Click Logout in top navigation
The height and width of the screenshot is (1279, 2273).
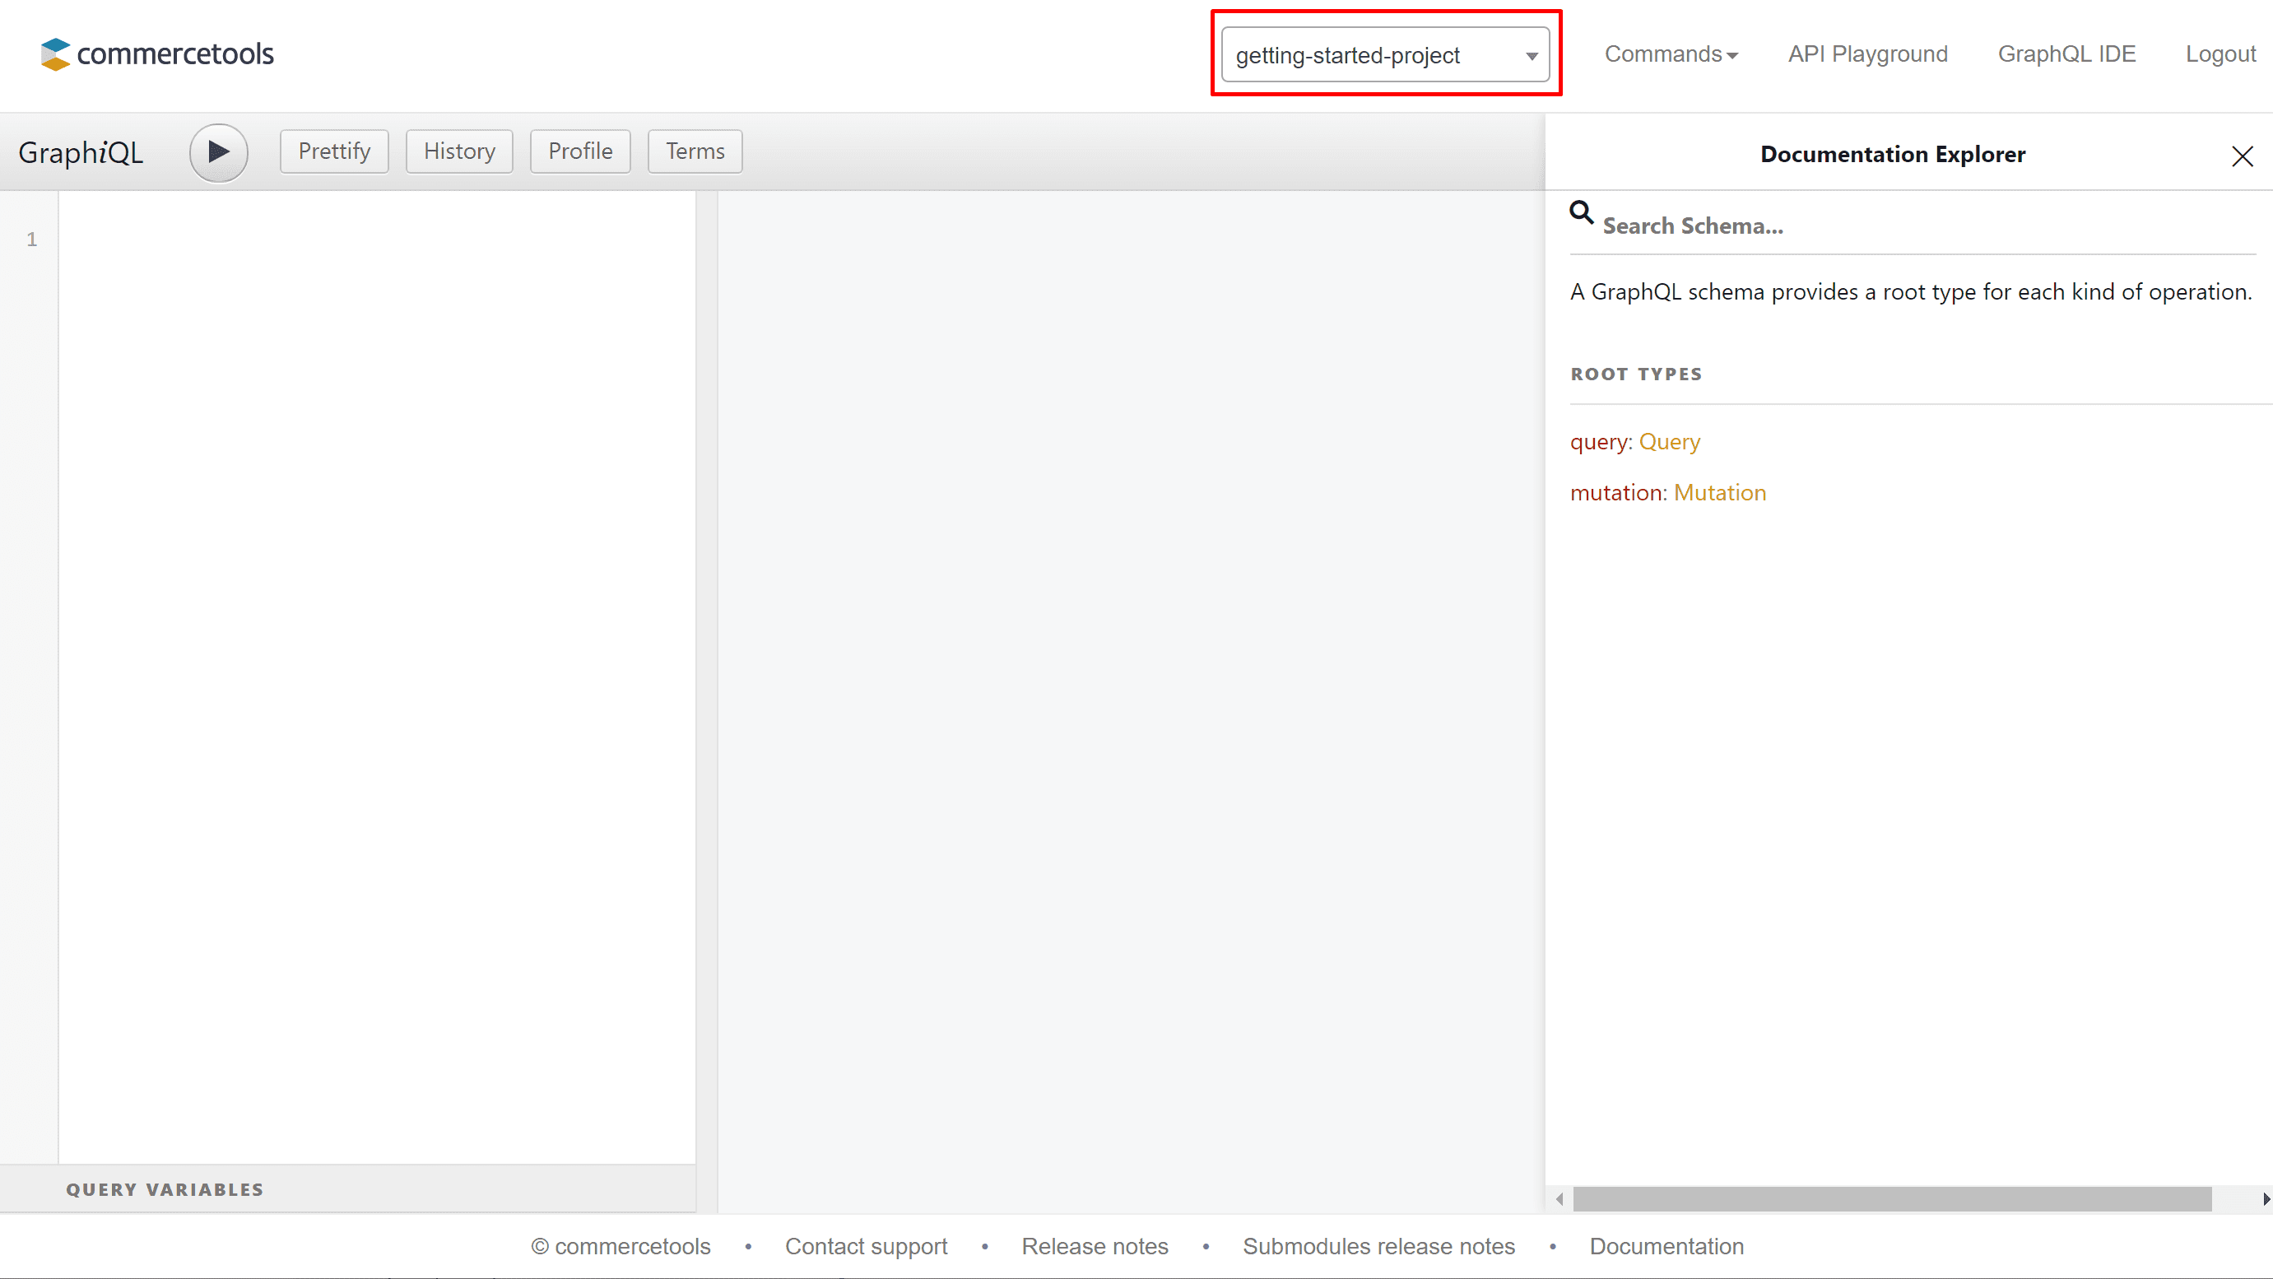tap(2220, 53)
